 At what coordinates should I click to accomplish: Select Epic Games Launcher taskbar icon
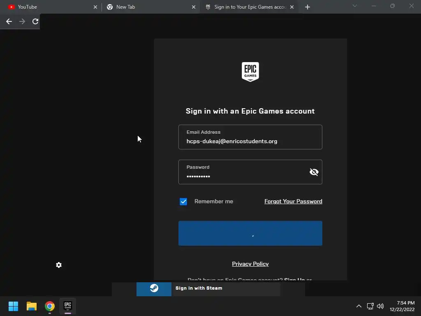click(68, 306)
